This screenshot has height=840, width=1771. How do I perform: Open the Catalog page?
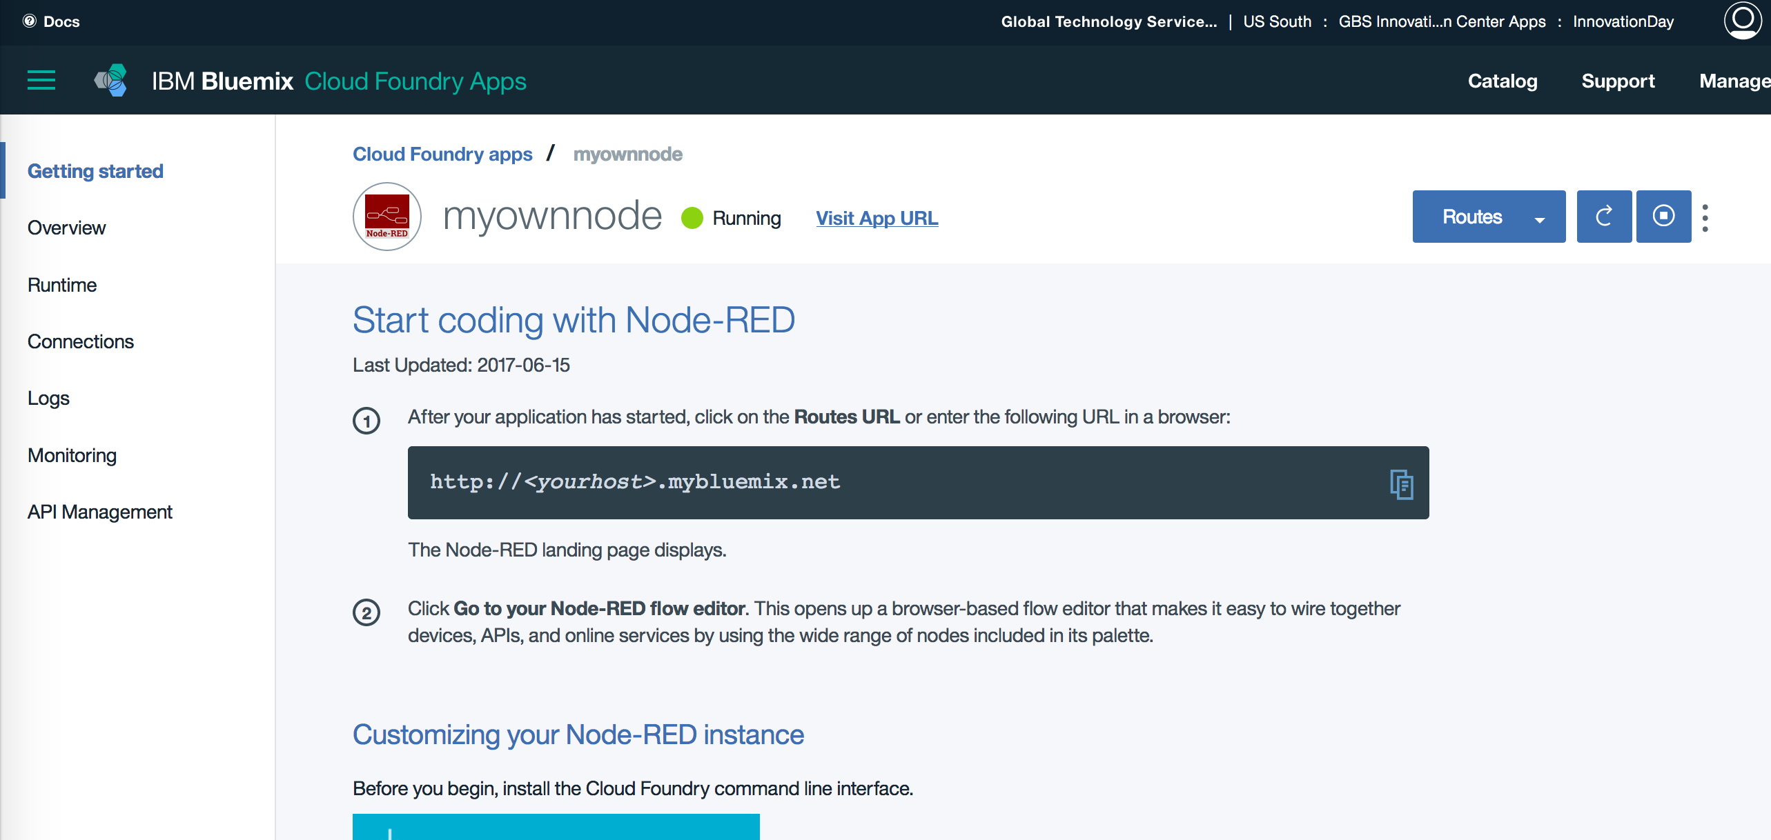click(x=1503, y=81)
